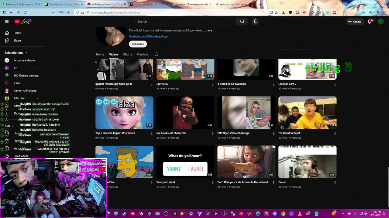Open options menu for 'Chistian Lore 2'
Screen dimensions: 389x218
point(335,84)
